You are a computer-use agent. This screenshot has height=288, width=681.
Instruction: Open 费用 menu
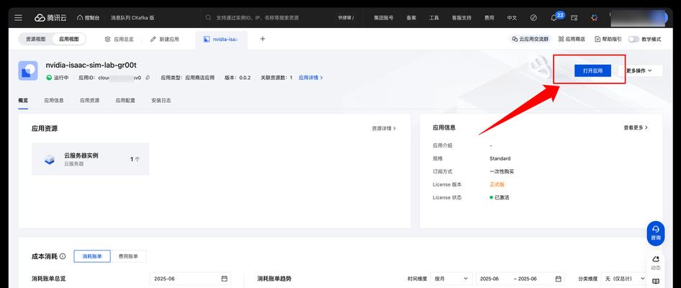[489, 18]
